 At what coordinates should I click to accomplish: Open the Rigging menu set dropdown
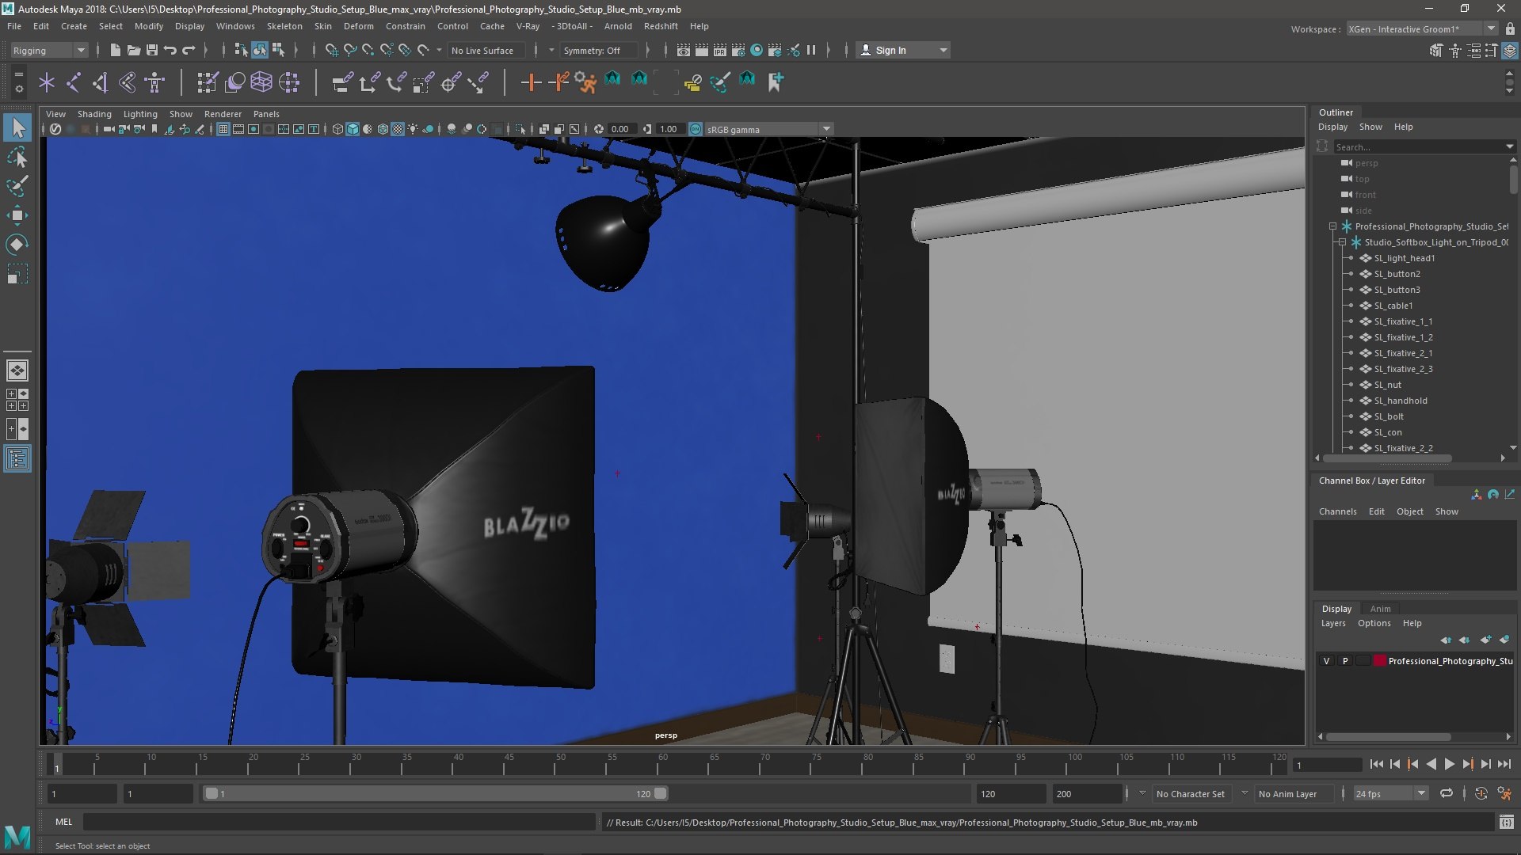coord(48,50)
